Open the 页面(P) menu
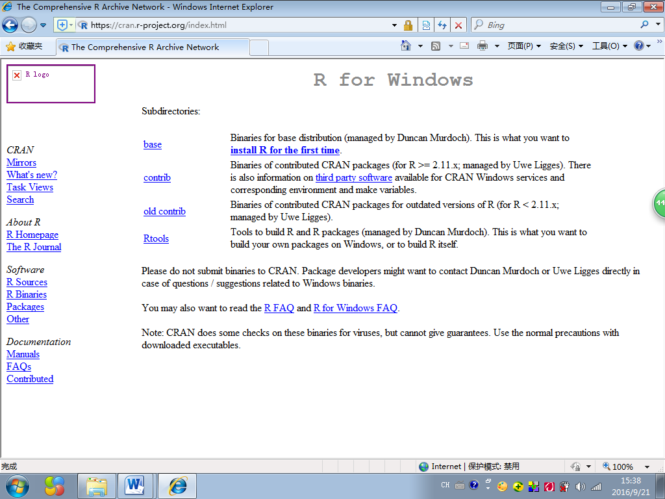 tap(524, 46)
